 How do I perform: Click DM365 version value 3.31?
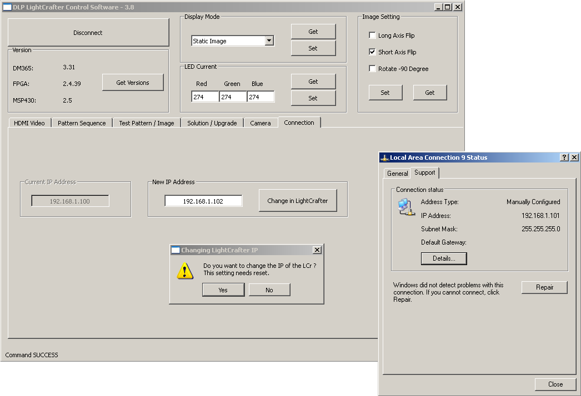click(69, 67)
